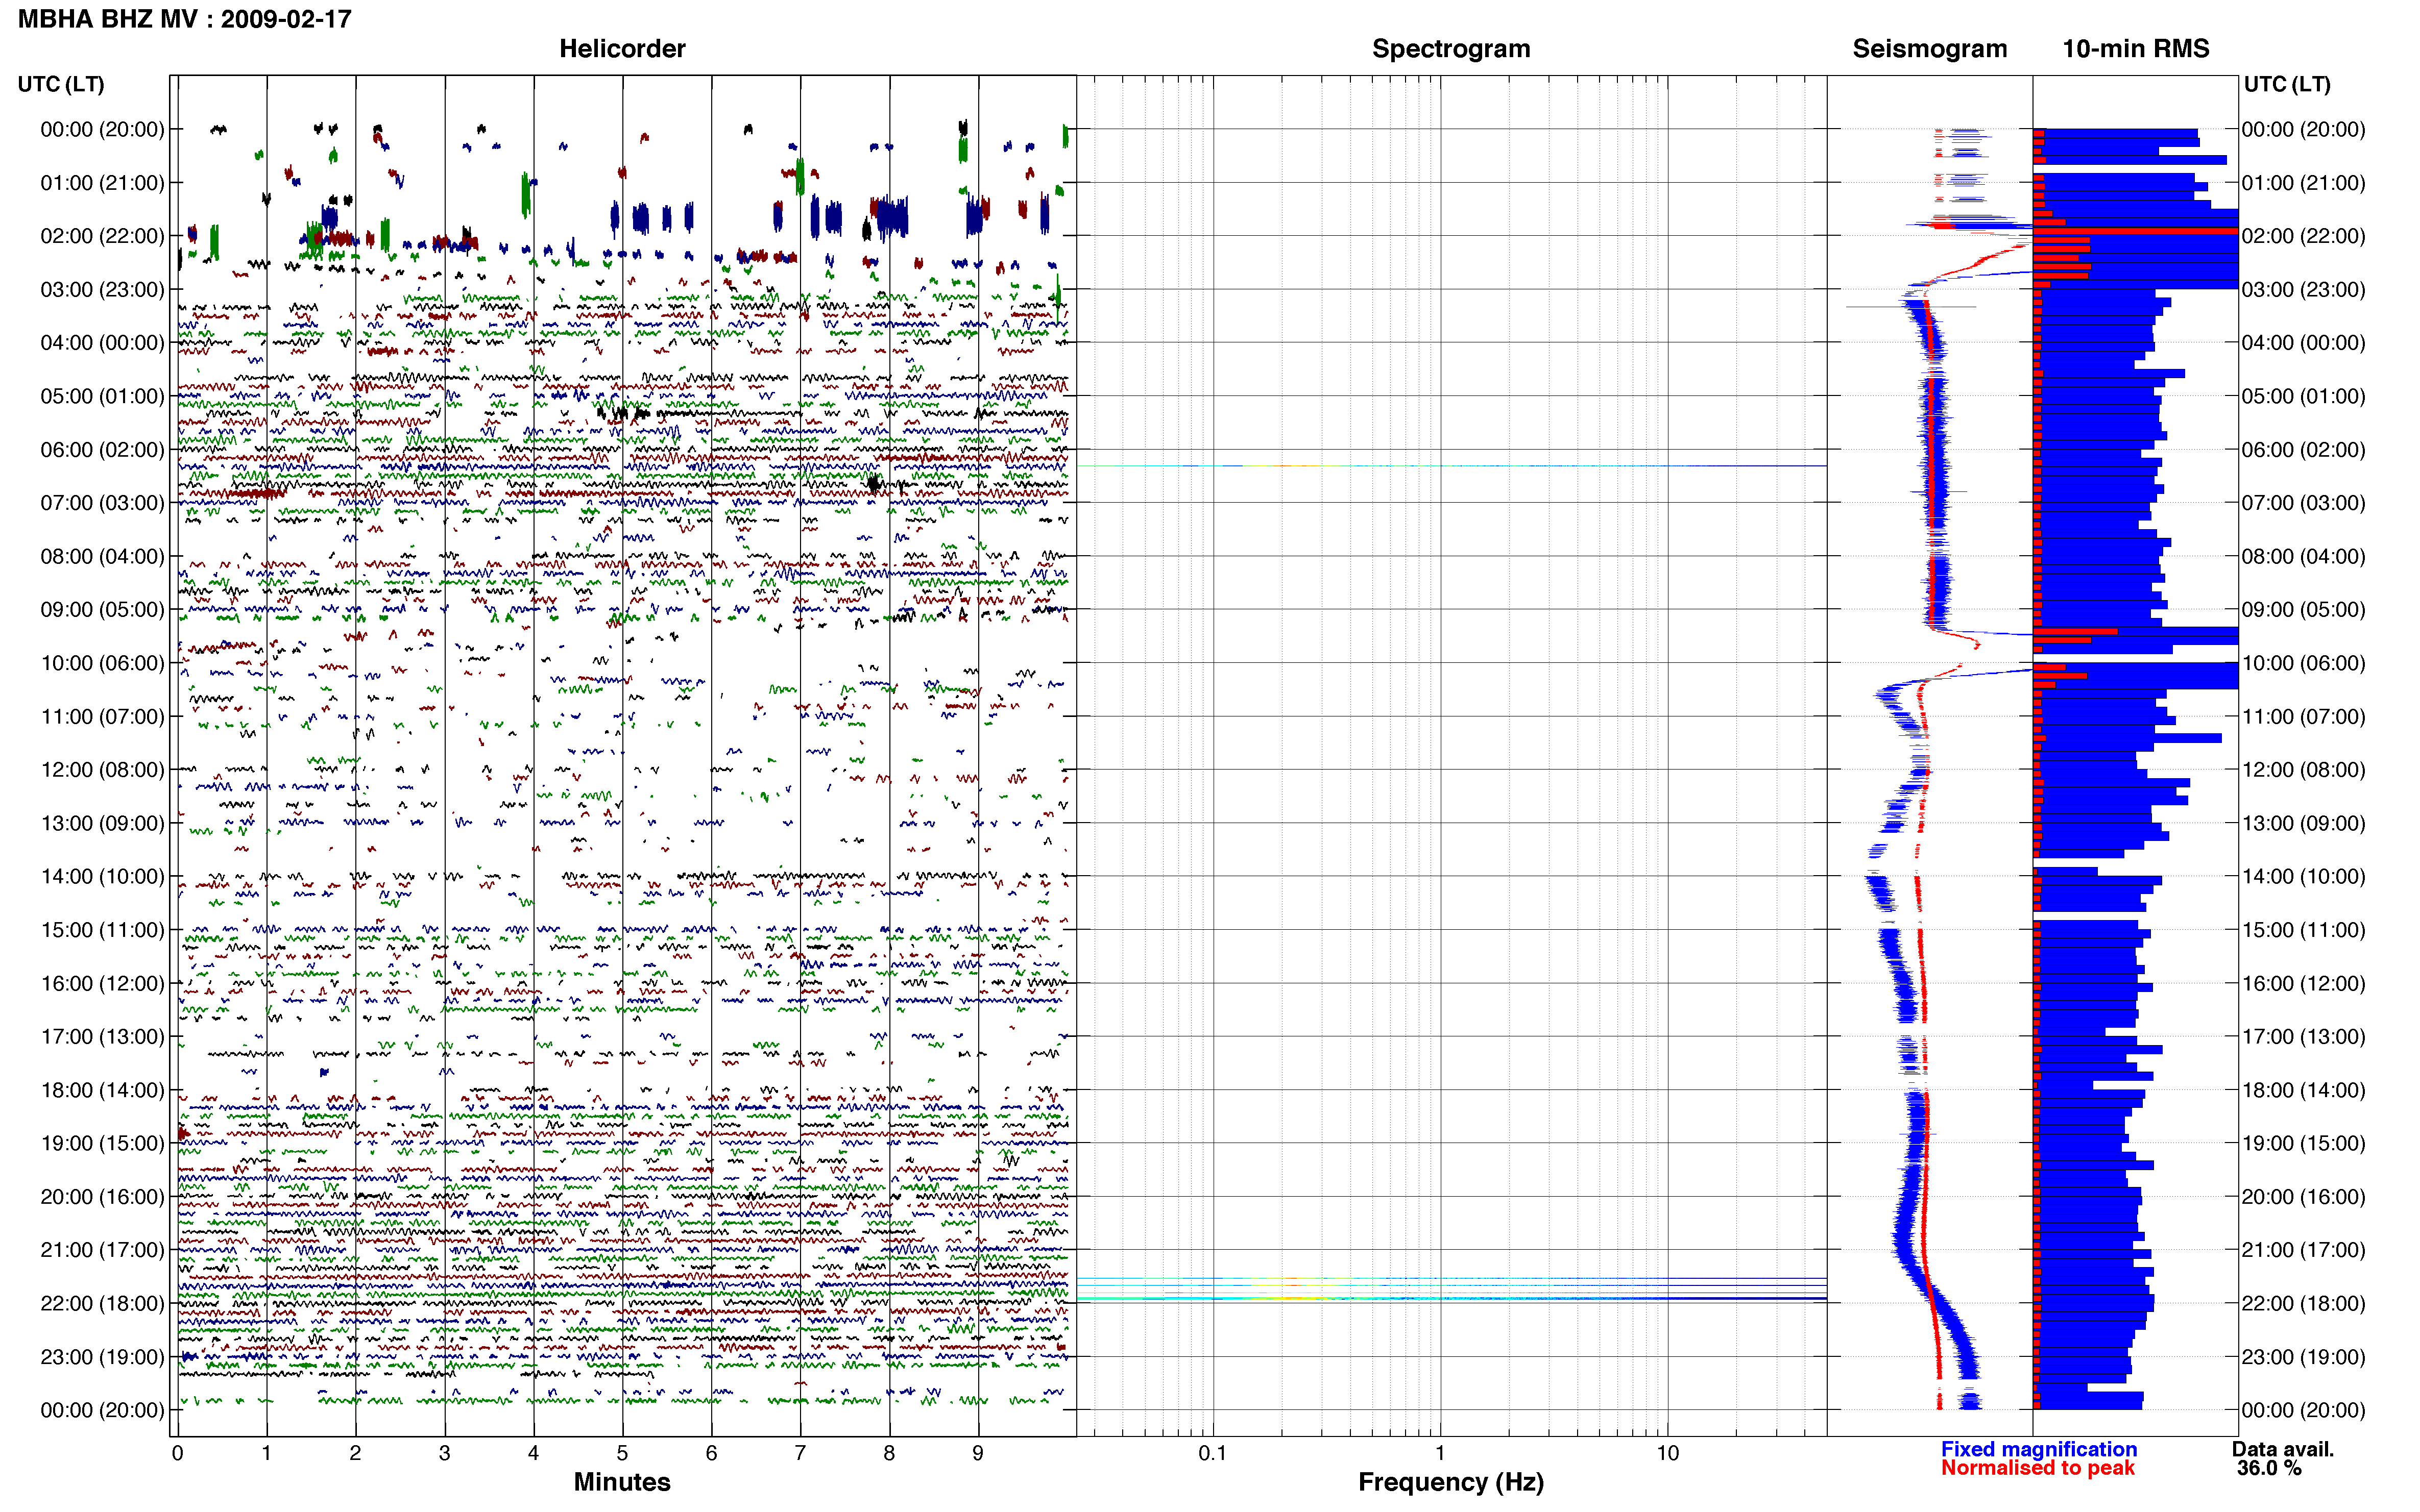
Task: Click "14:00 (10:00)" on the right time axis
Action: pyautogui.click(x=2304, y=877)
